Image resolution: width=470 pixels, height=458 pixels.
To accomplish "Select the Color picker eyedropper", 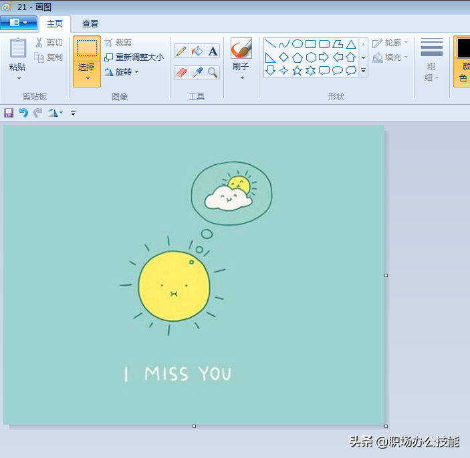I will point(197,72).
